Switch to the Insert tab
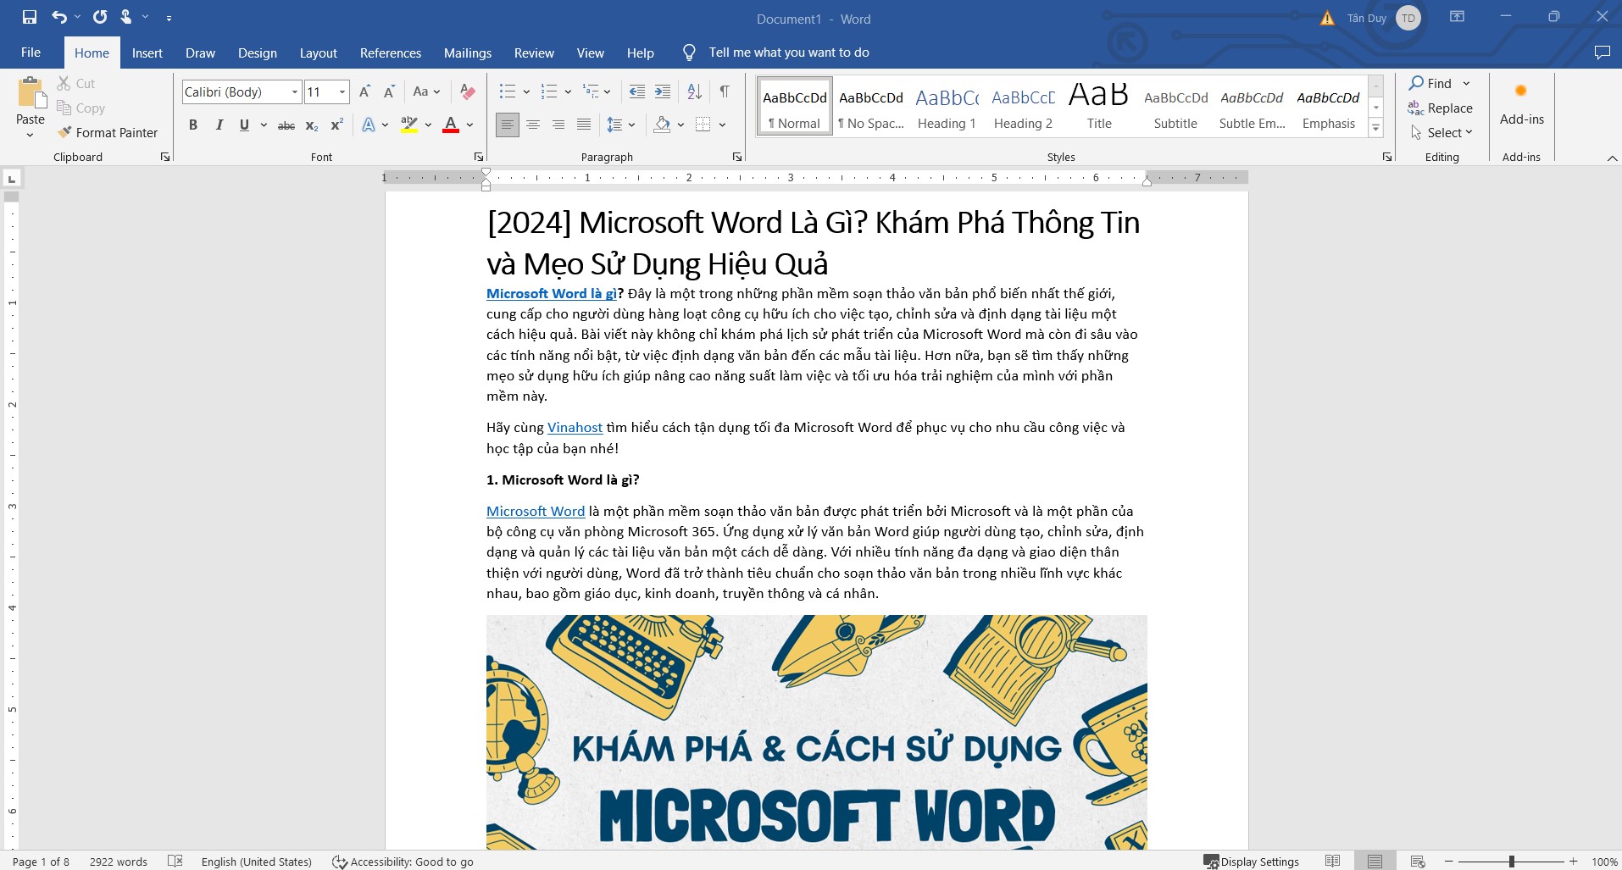 pos(147,53)
